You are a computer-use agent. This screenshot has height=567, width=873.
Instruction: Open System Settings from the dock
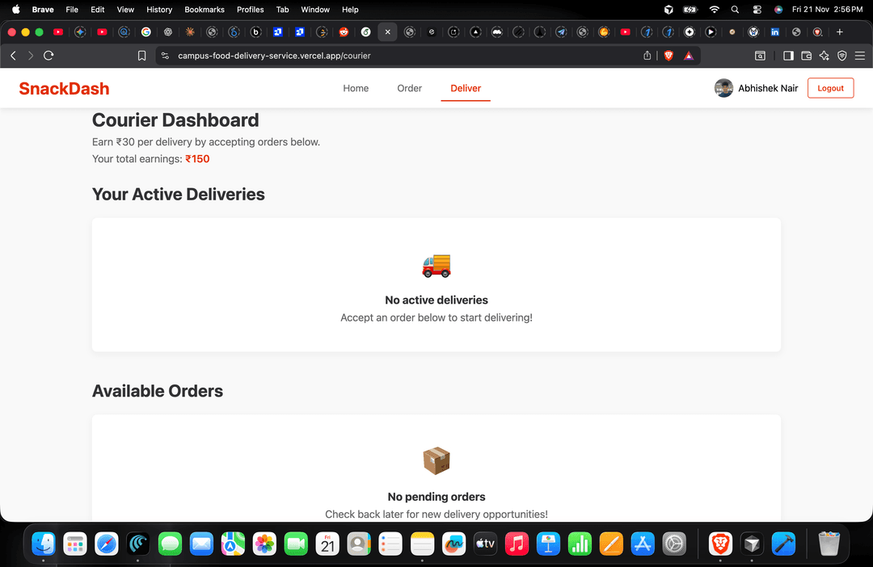click(x=674, y=544)
